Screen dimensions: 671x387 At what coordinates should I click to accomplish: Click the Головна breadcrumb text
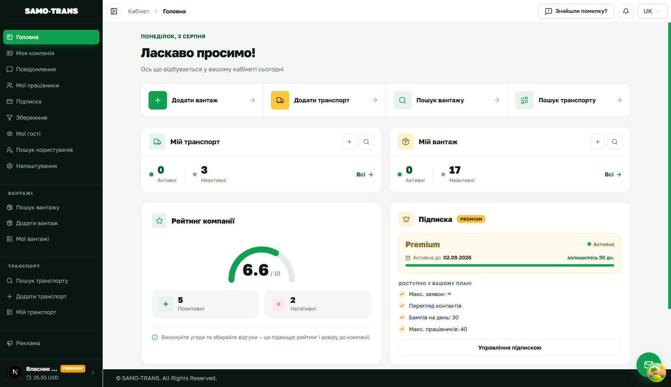(x=174, y=11)
